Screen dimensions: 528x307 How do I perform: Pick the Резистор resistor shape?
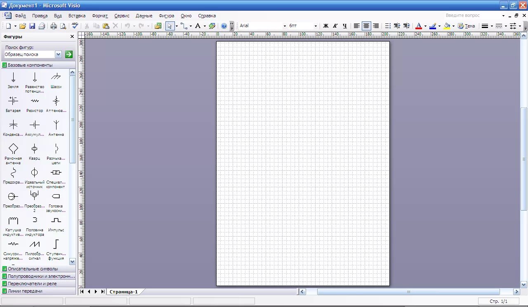coord(35,104)
